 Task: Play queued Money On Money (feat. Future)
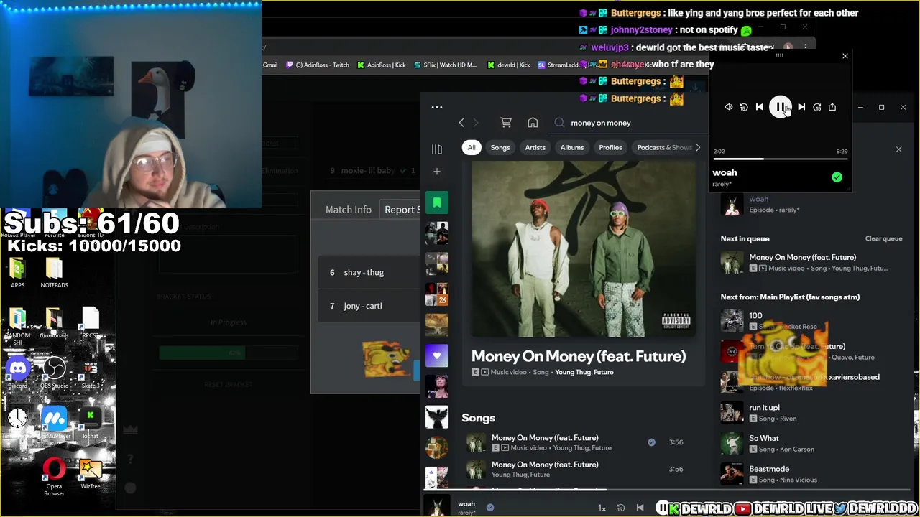pos(812,263)
